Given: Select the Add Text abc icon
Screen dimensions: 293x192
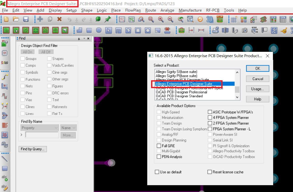Looking at the screenshot, I should 5,178.
